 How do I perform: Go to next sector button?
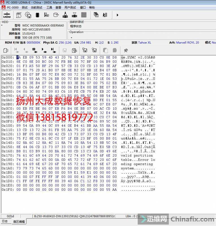click(44, 50)
